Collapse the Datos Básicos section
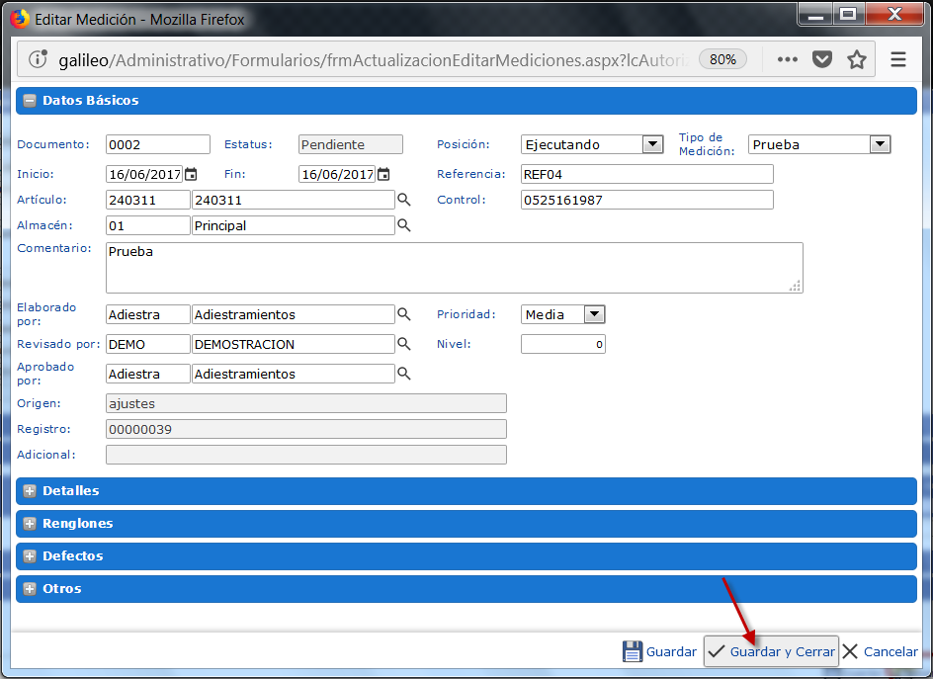This screenshot has height=679, width=933. coord(30,101)
